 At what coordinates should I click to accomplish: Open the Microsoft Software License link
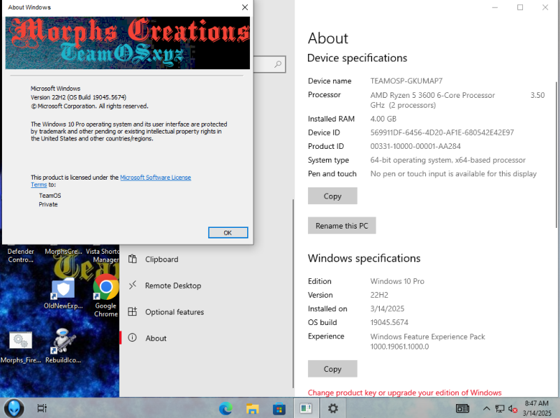point(155,178)
